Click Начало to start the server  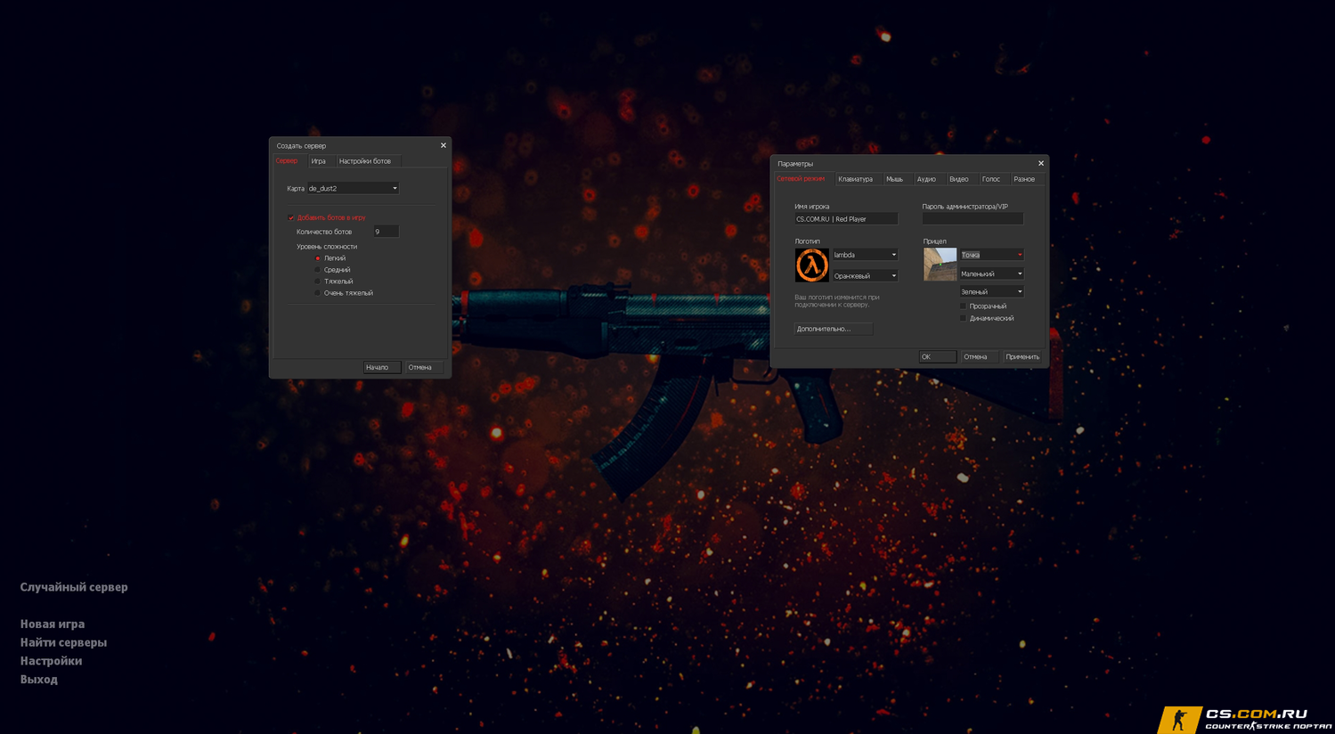(x=381, y=367)
